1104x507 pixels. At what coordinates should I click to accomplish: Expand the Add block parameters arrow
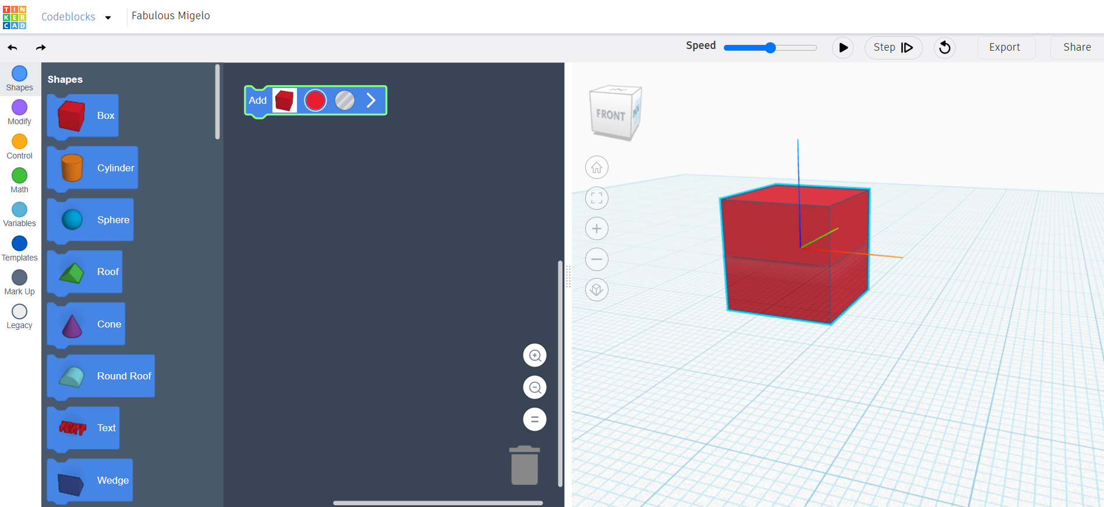371,100
